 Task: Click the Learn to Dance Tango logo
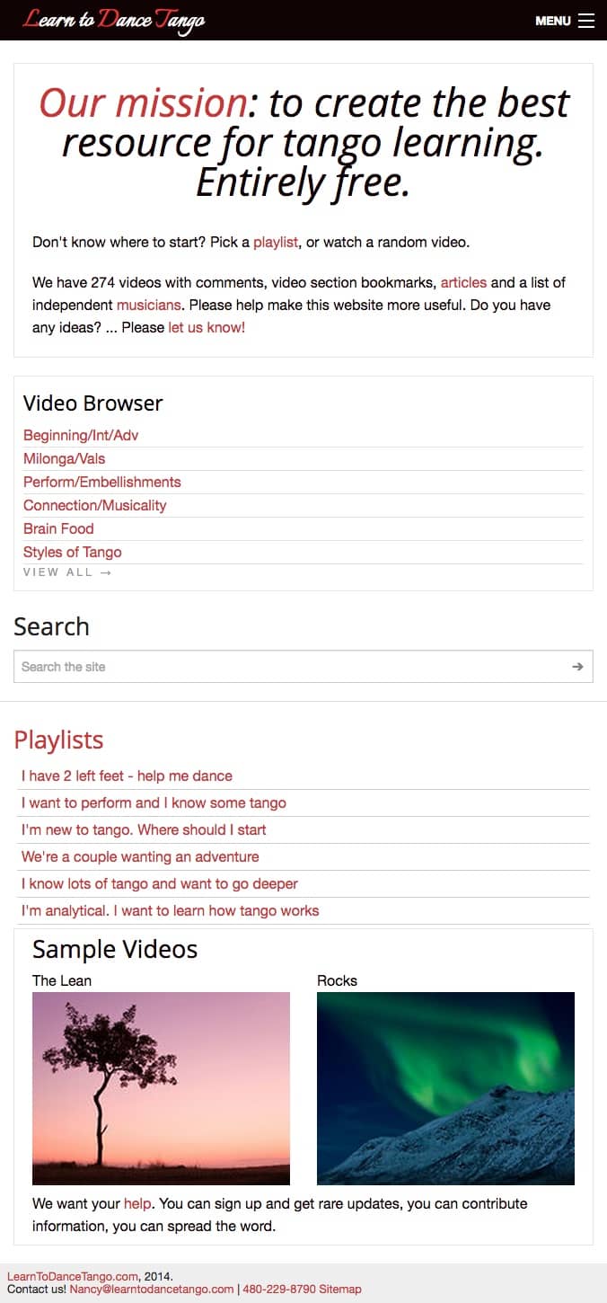(114, 20)
